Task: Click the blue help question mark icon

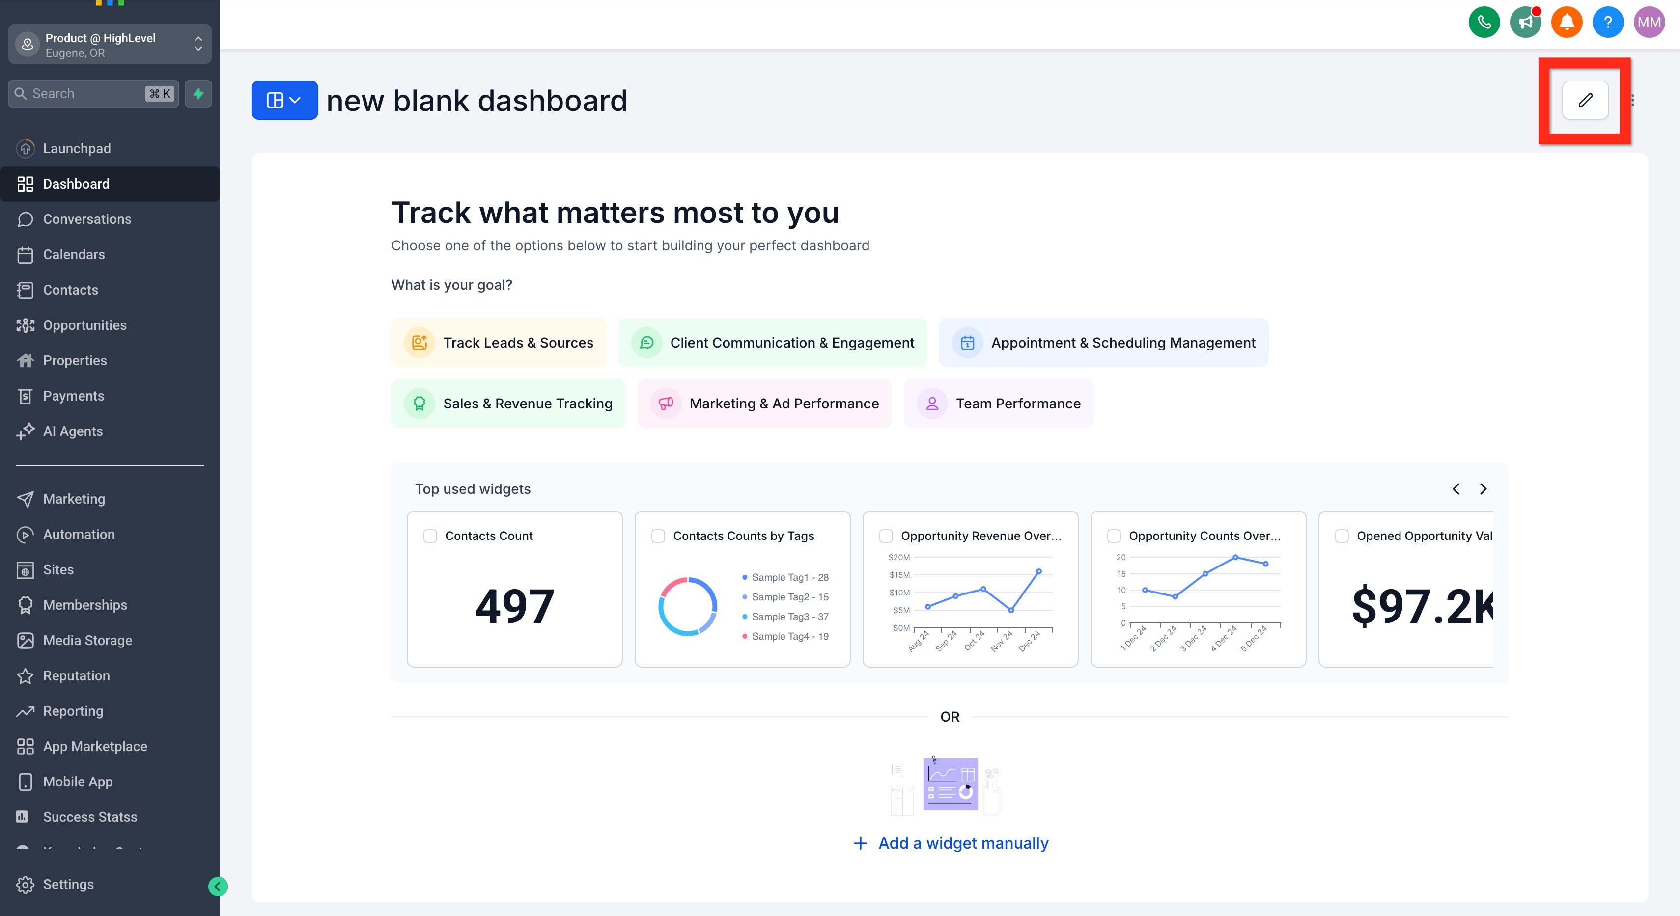Action: (x=1608, y=22)
